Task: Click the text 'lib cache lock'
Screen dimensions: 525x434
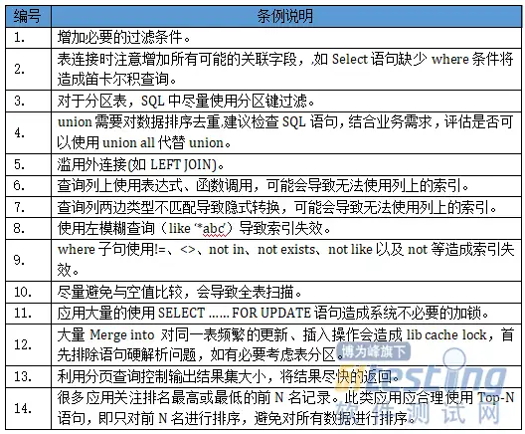Action: [x=446, y=334]
